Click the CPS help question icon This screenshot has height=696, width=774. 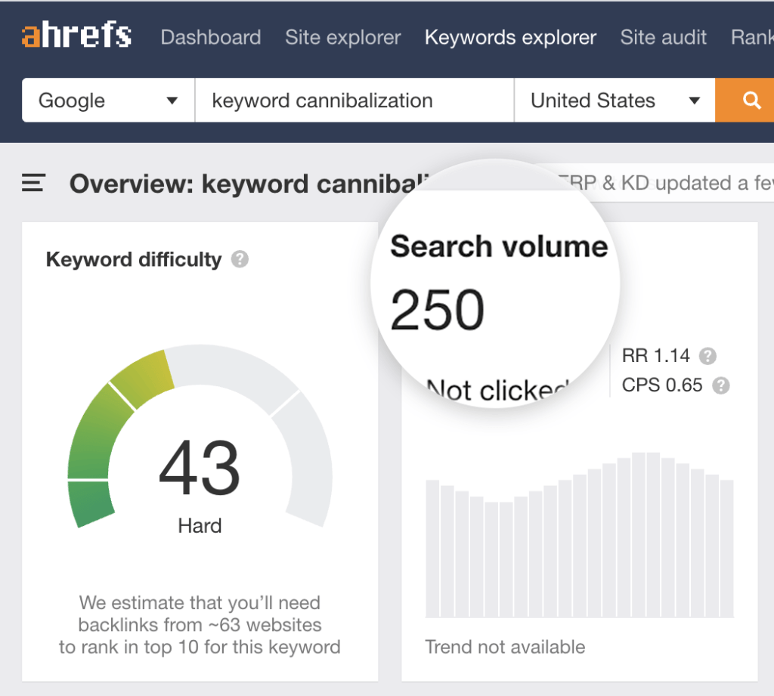[x=721, y=385]
